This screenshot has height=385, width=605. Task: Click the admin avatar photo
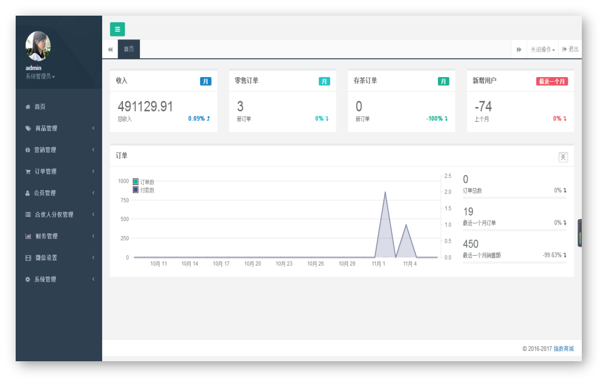pos(38,46)
